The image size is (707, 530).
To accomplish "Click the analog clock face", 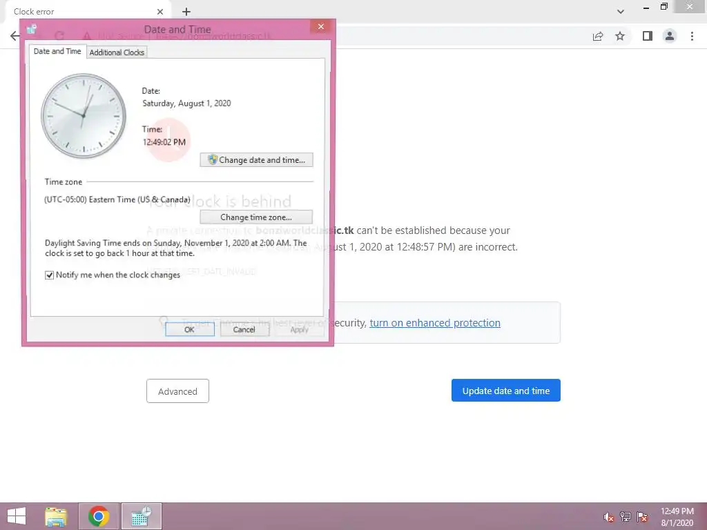I will coord(84,116).
